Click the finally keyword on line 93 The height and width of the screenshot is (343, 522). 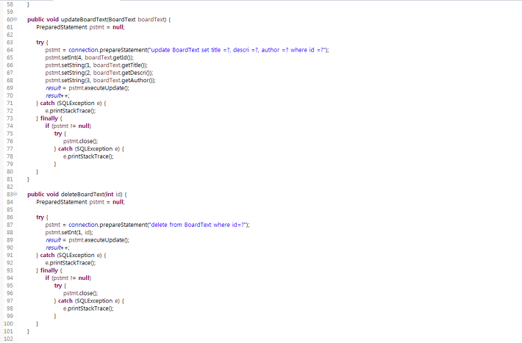click(49, 270)
